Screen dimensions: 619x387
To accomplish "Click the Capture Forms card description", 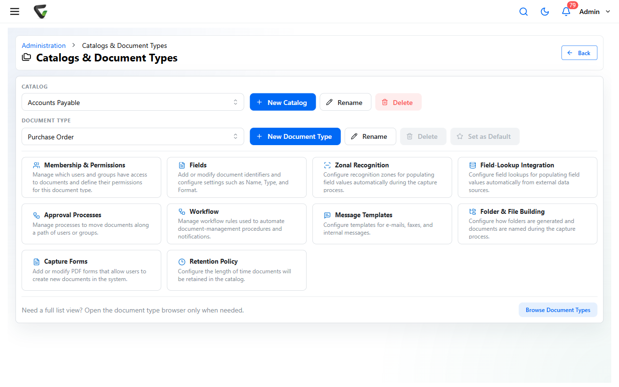I will point(89,275).
